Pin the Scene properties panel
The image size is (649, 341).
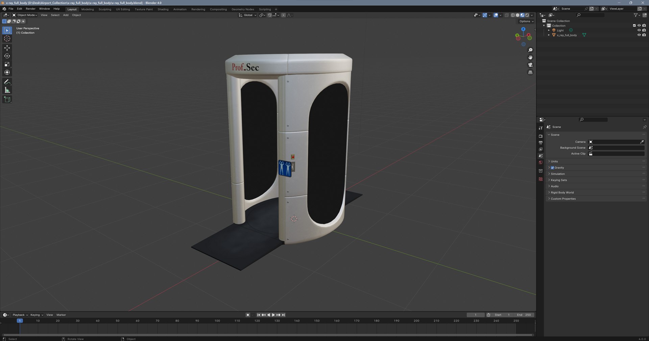click(x=645, y=127)
